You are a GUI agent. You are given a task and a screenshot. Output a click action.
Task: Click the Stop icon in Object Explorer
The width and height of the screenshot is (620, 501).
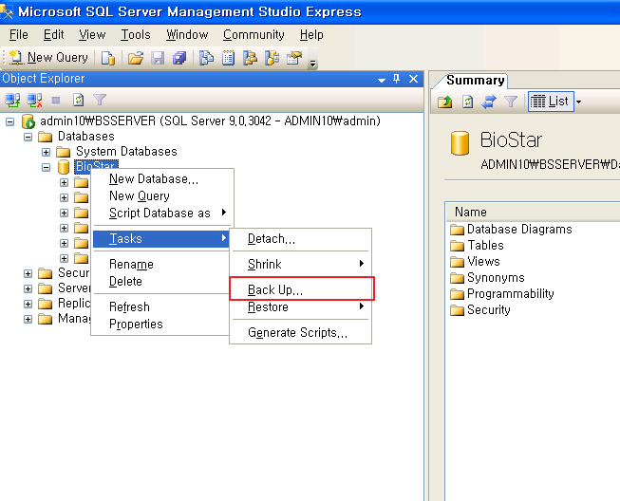[x=56, y=101]
